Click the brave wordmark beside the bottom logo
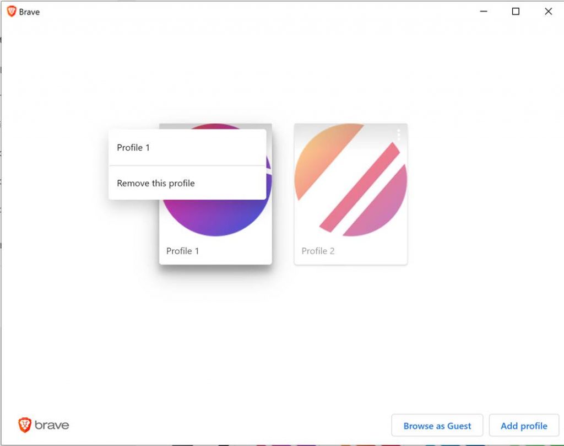 52,425
